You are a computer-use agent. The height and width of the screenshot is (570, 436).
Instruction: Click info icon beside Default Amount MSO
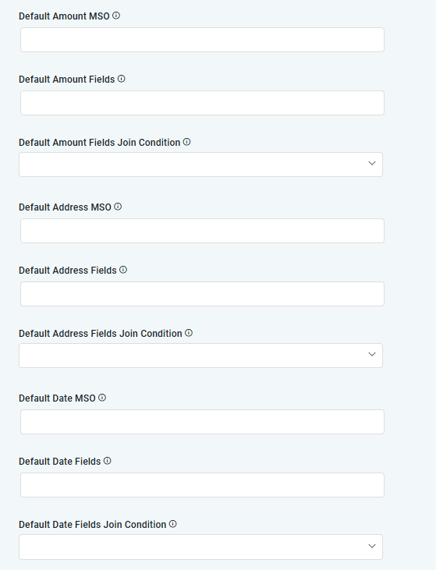coord(116,16)
